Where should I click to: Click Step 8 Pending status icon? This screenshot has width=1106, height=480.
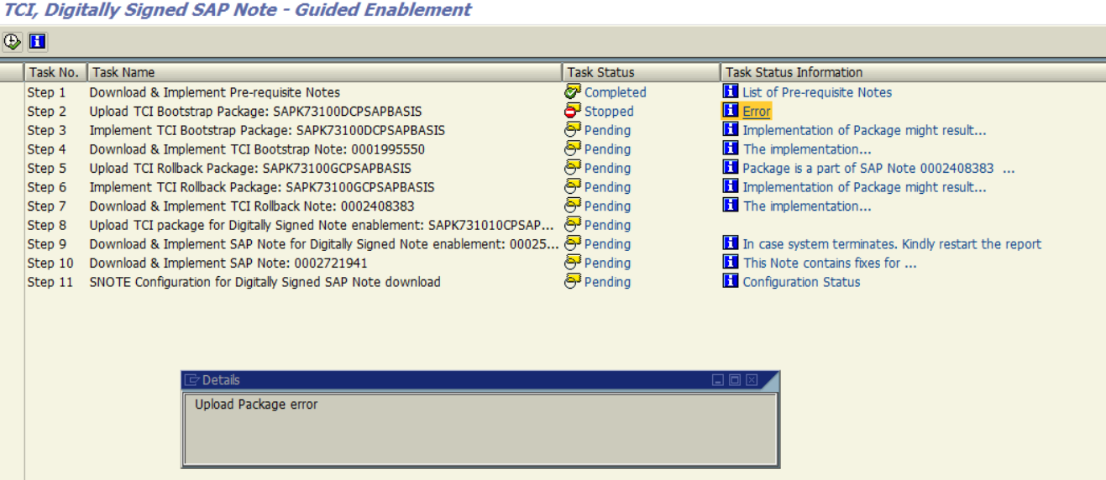(573, 225)
